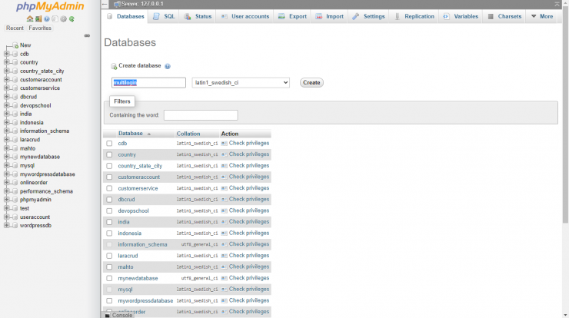569x318 pixels.
Task: Click the privileges icon in india row
Action: coord(225,222)
